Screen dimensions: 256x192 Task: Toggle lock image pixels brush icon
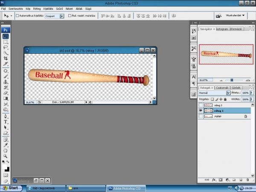pyautogui.click(x=217, y=99)
